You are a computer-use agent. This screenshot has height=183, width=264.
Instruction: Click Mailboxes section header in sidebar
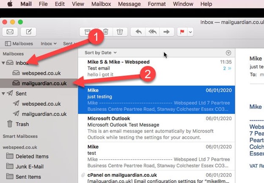(x=13, y=54)
